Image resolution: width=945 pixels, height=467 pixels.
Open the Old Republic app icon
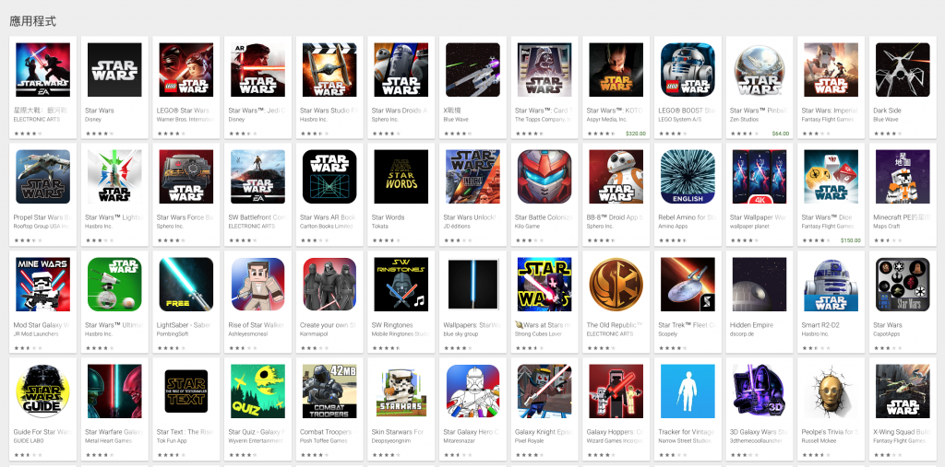tap(616, 284)
